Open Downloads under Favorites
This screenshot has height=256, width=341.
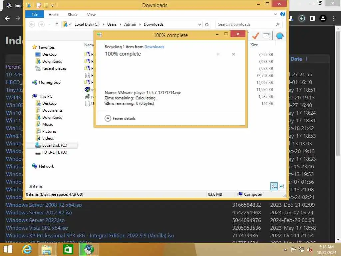point(52,61)
